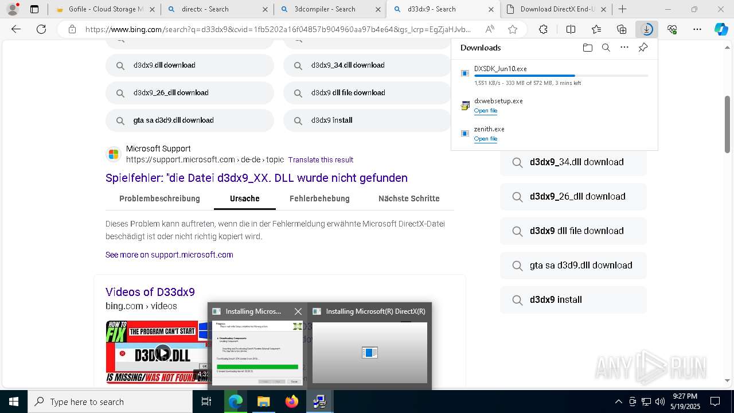This screenshot has width=734, height=413.
Task: Open Task View on the taskbar
Action: pos(206,402)
